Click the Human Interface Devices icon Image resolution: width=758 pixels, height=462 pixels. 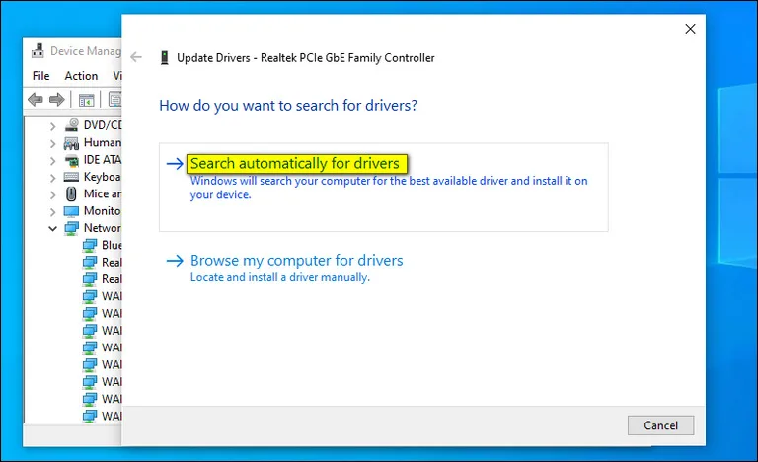(x=71, y=143)
